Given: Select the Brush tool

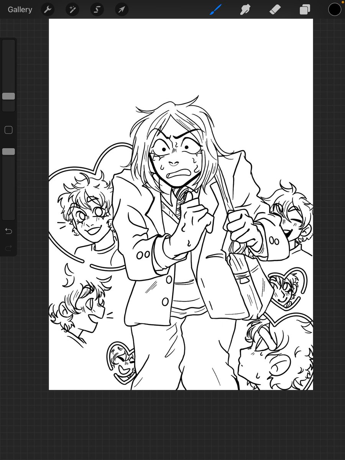Looking at the screenshot, I should tap(216, 10).
